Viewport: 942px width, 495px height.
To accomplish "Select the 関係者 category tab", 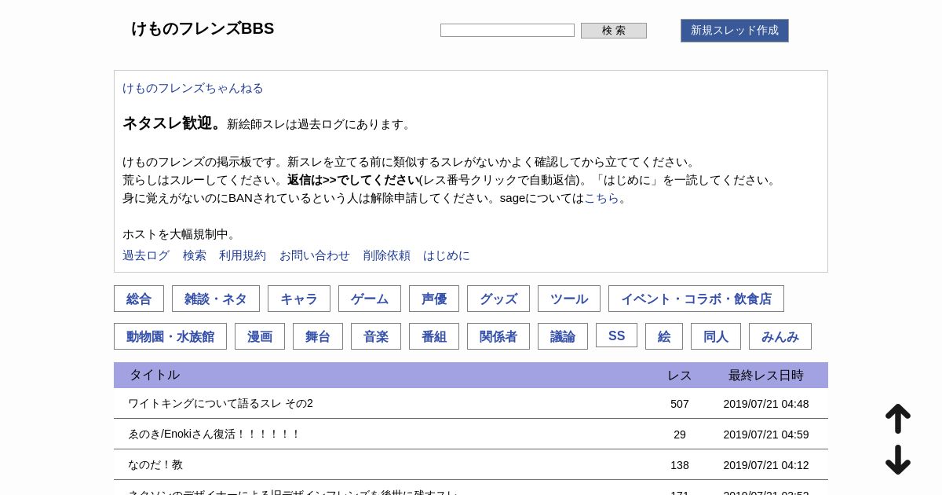I will [x=498, y=336].
